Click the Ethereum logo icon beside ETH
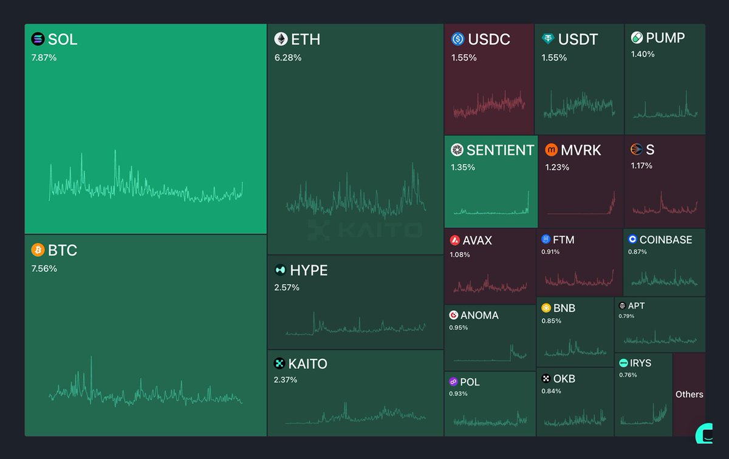 click(281, 39)
